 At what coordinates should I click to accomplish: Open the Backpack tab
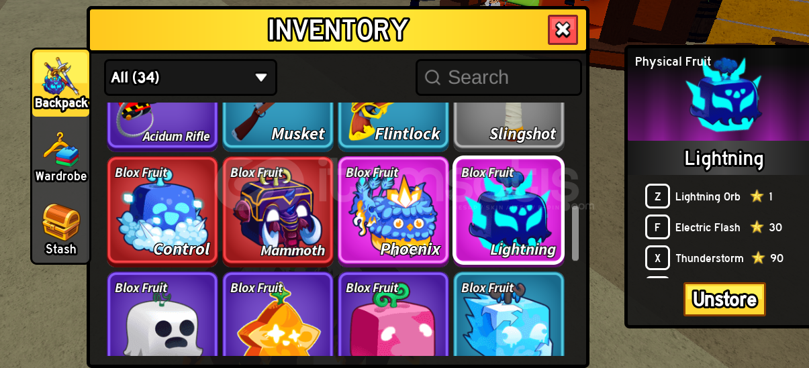[61, 83]
